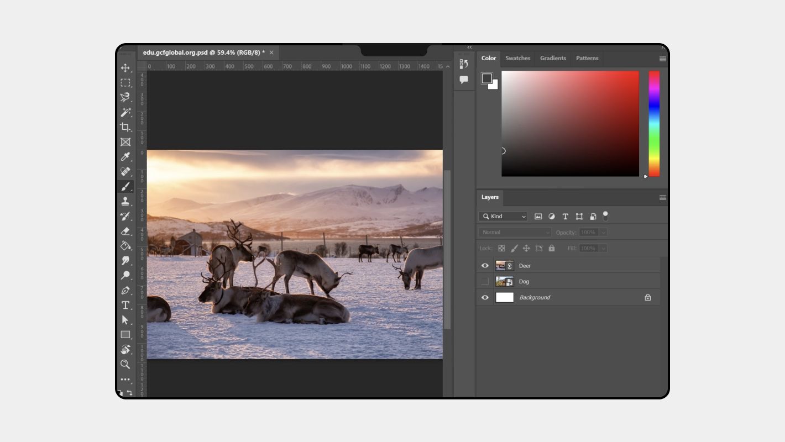This screenshot has height=442, width=785.
Task: Switch to the Swatches tab
Action: click(517, 58)
